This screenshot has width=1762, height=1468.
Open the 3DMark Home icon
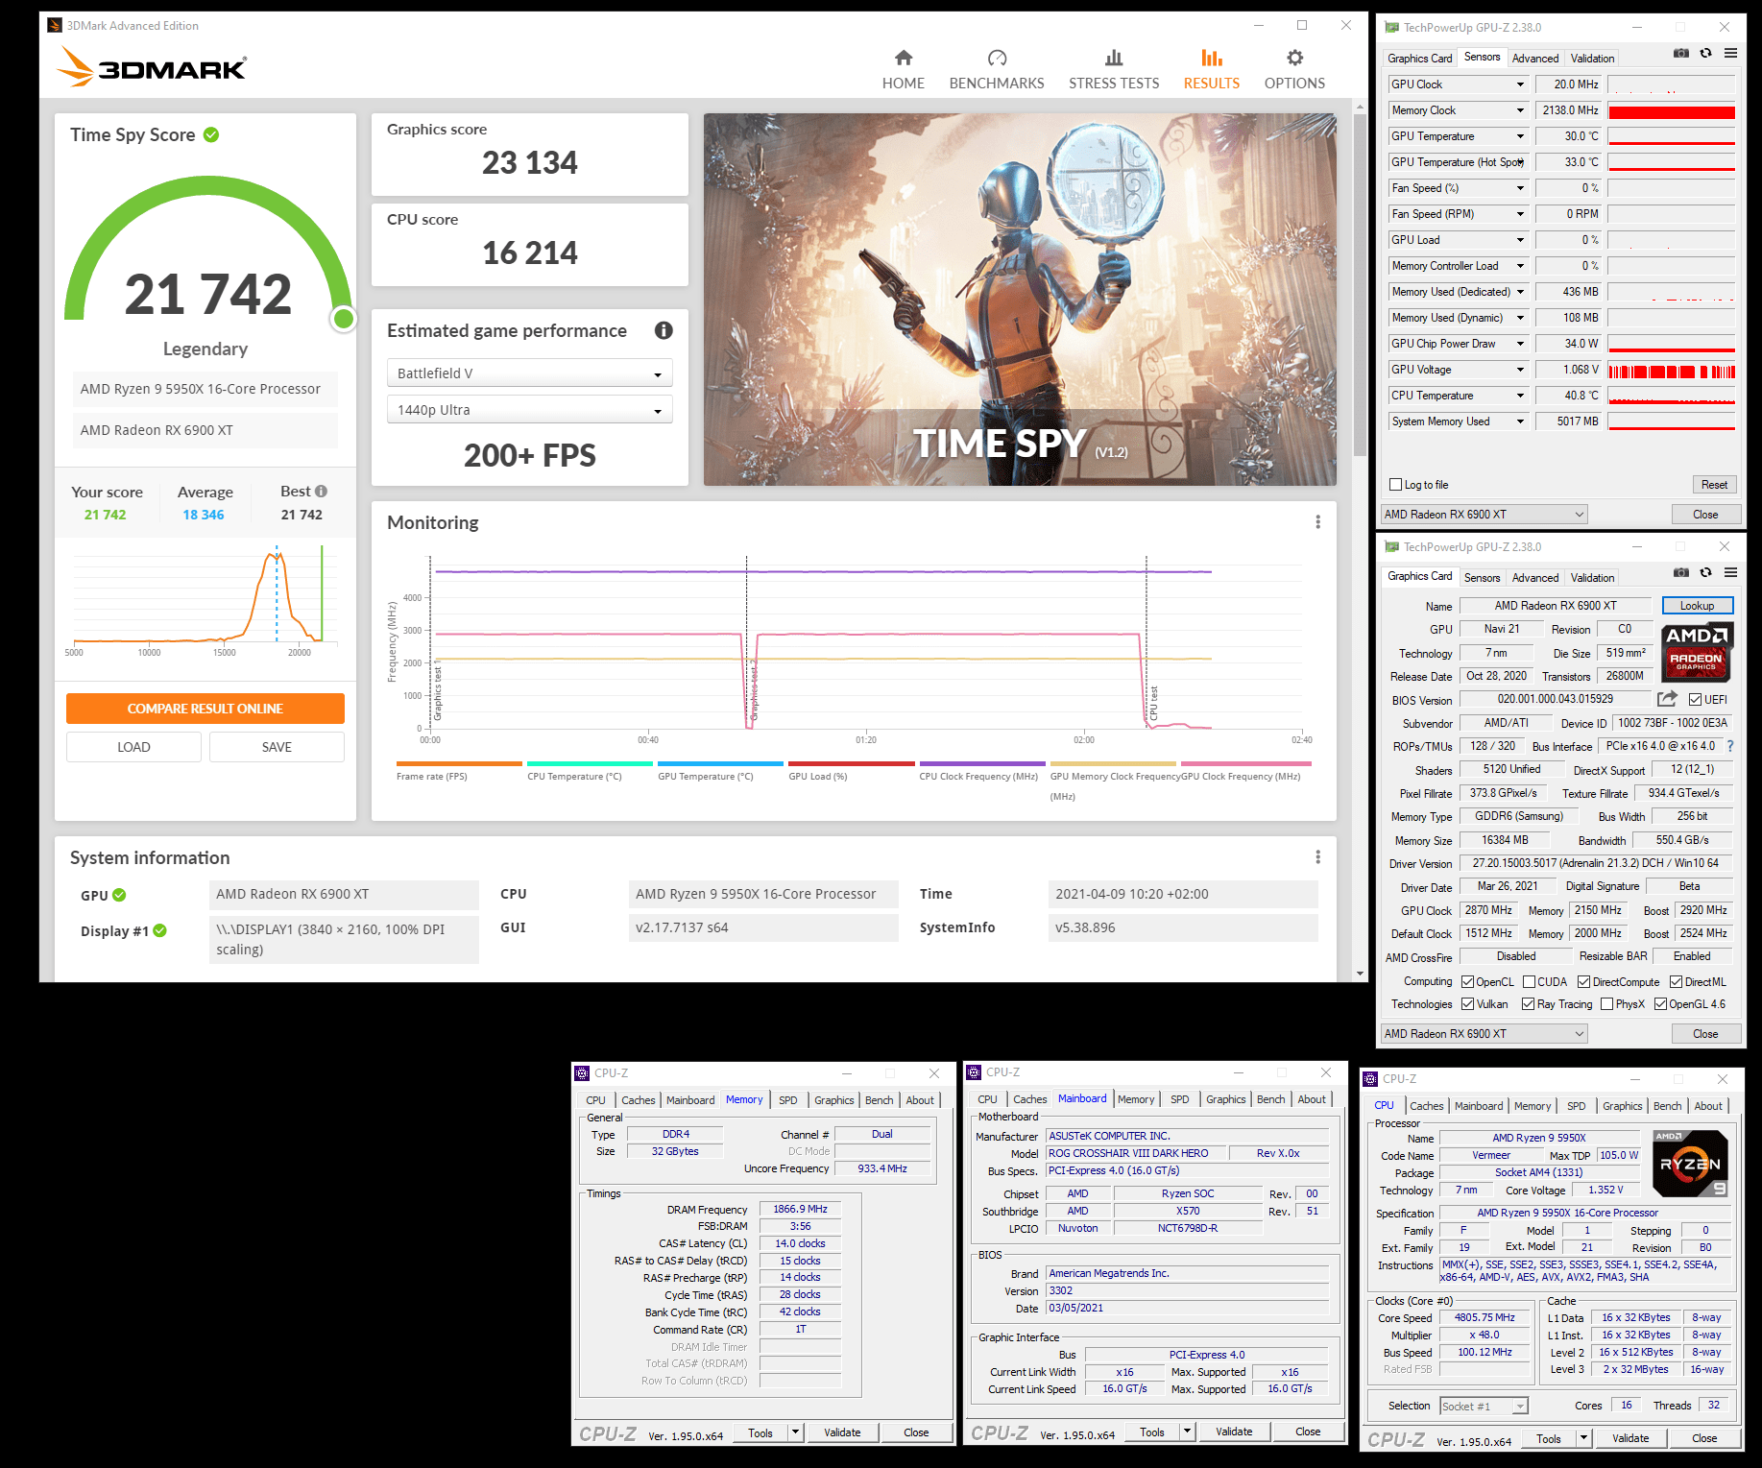tap(903, 58)
